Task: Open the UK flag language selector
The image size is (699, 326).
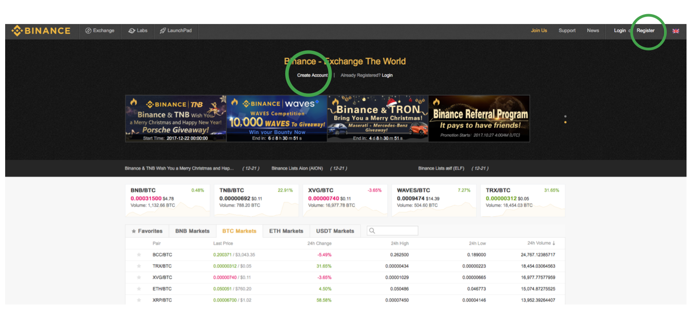Action: (x=676, y=31)
